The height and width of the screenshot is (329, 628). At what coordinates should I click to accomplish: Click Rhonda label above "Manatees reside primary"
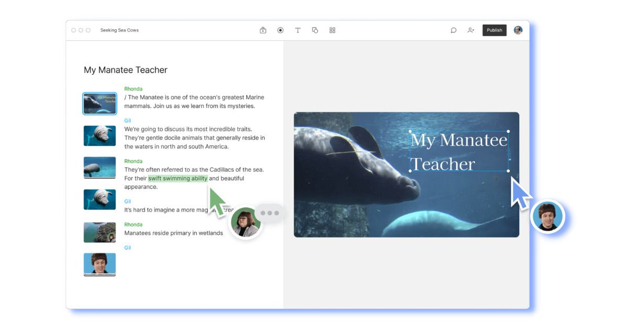[133, 225]
